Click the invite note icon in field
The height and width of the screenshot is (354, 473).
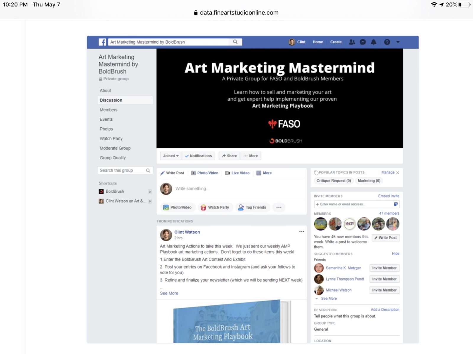coord(396,204)
